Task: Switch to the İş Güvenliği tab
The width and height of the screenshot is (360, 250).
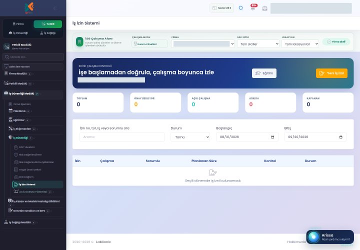Action: click(18, 33)
